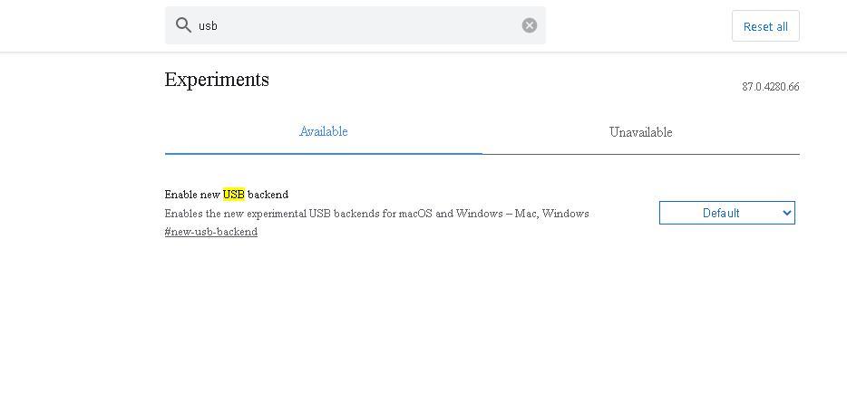847x411 pixels.
Task: Click the Mac, Windows platform text
Action: pyautogui.click(x=551, y=213)
